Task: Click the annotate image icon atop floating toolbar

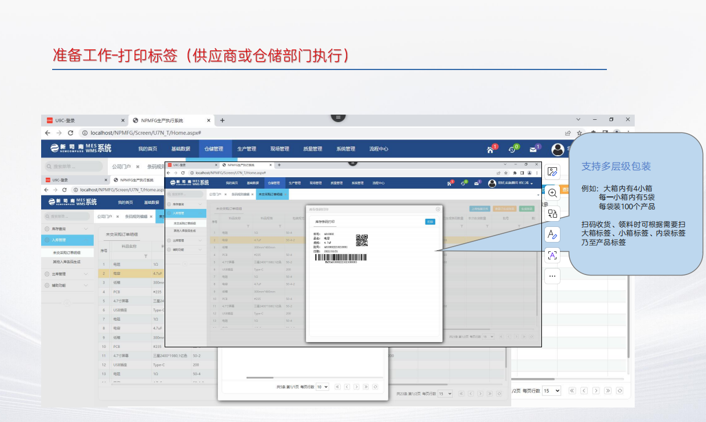Action: 552,171
